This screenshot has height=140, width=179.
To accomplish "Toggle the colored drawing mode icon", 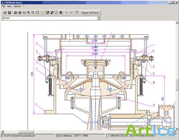I will point(48,13).
